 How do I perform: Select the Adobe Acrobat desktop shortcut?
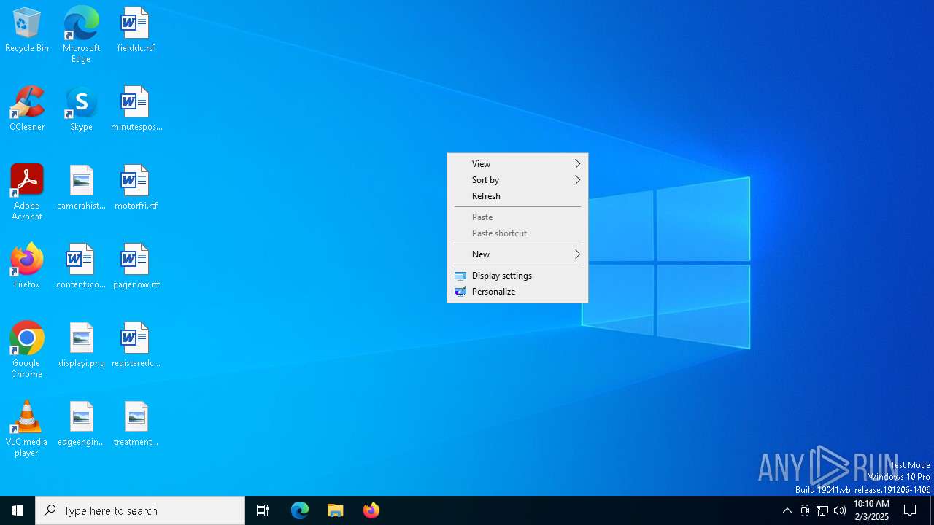[27, 192]
